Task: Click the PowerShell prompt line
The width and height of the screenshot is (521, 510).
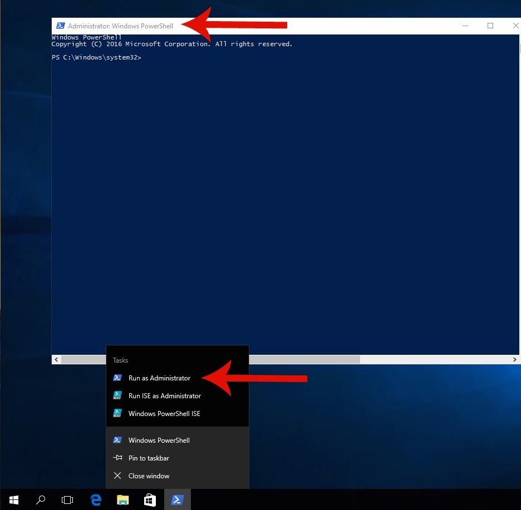Action: 96,58
